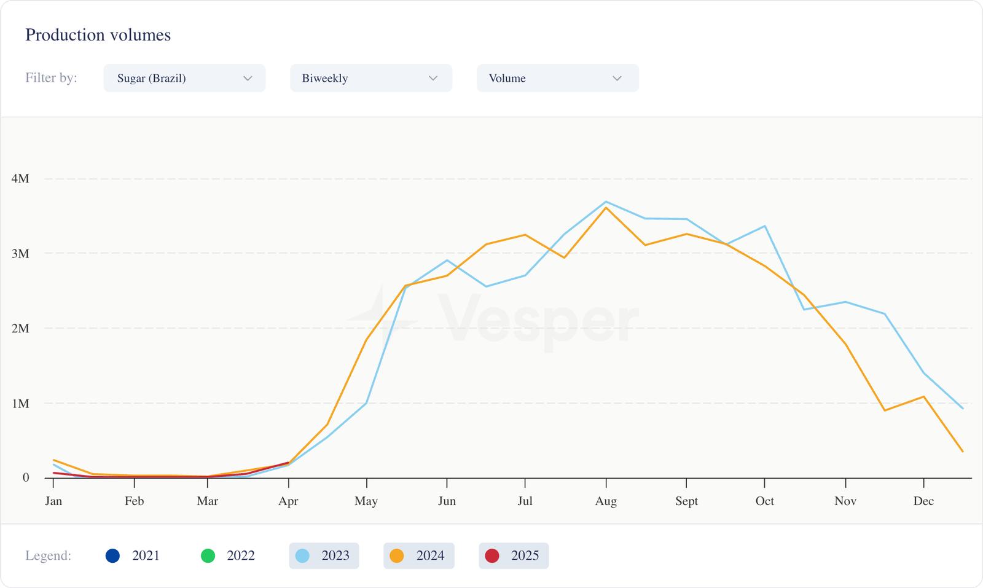This screenshot has height=588, width=983.
Task: Click the dark blue 2021 legend dot
Action: pyautogui.click(x=112, y=555)
